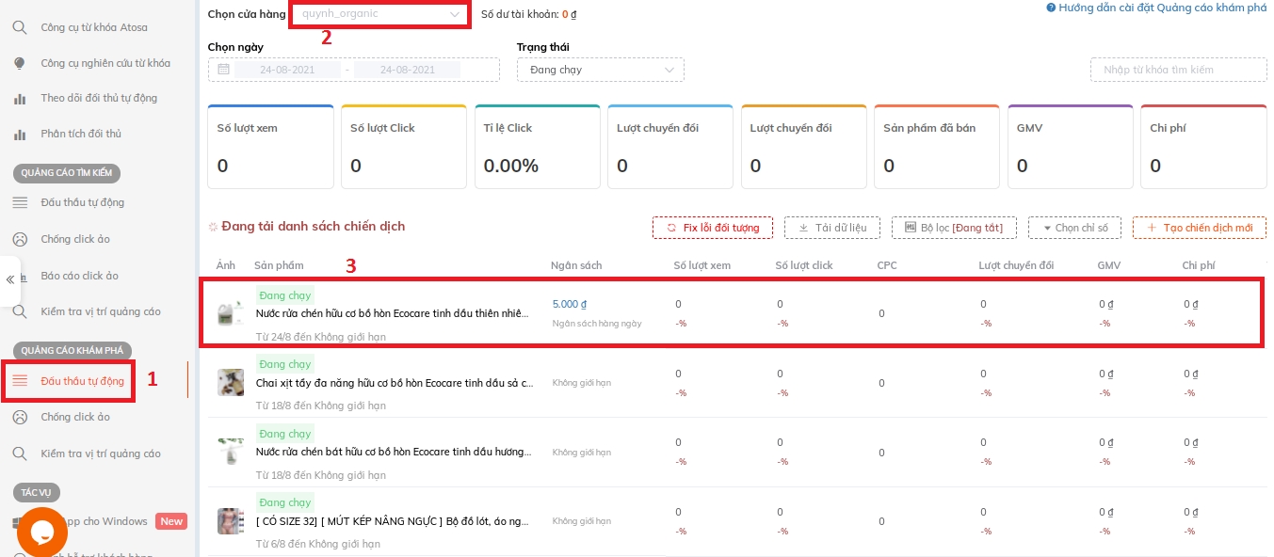Click the search icon beside Công cụ từ khóa Atosa
This screenshot has width=1274, height=557.
[19, 27]
